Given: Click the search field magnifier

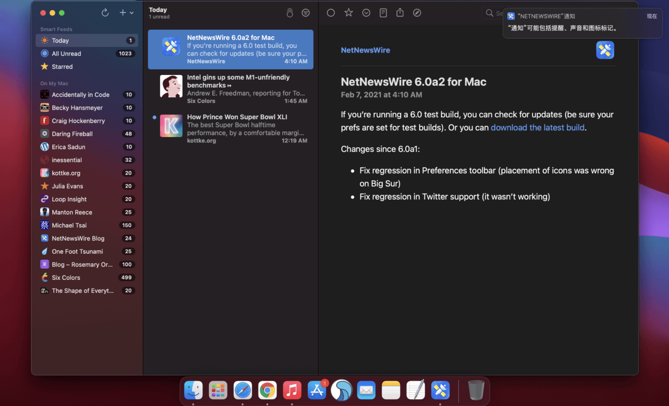Looking at the screenshot, I should [489, 13].
